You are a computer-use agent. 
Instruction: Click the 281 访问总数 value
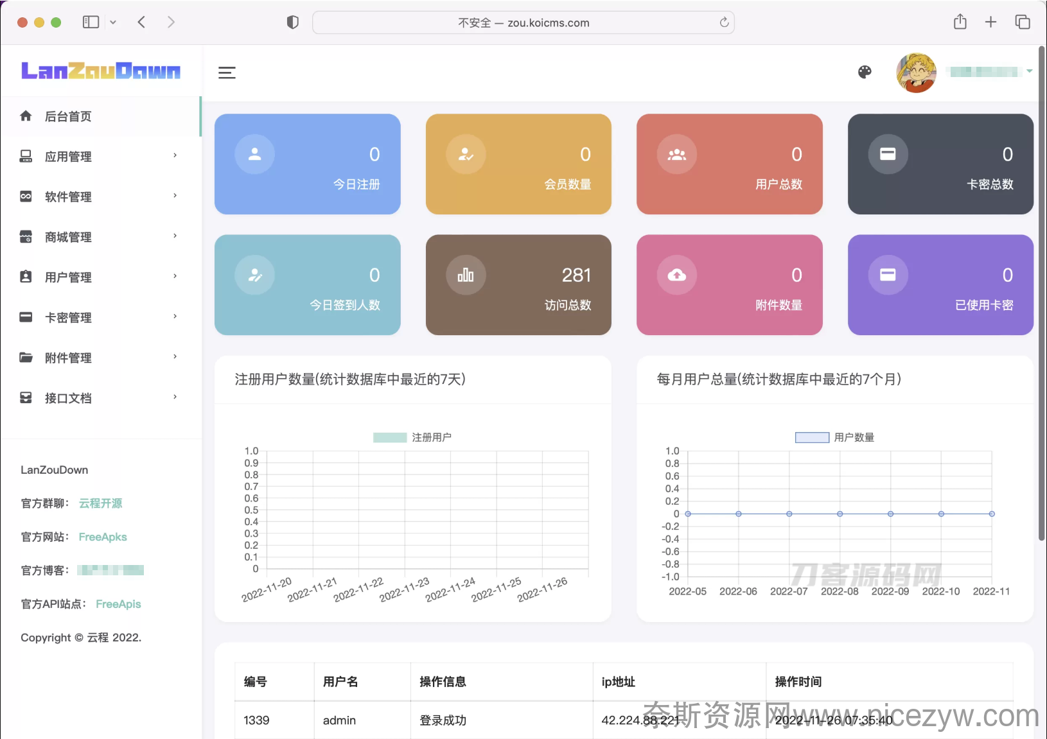click(x=576, y=275)
